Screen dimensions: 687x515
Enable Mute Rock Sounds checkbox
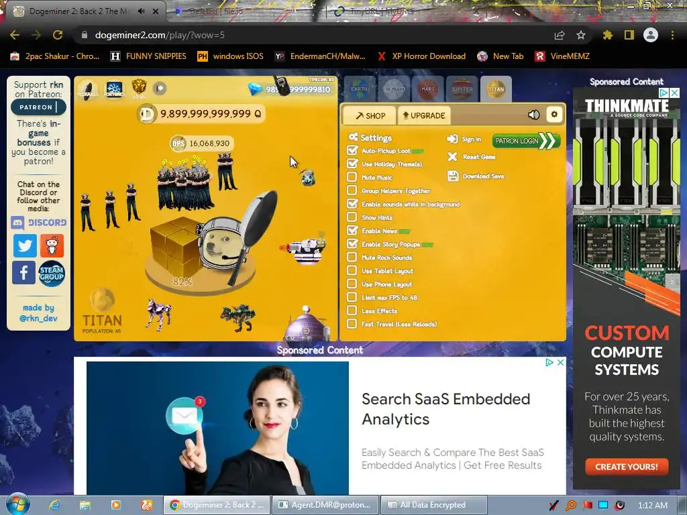coord(352,257)
